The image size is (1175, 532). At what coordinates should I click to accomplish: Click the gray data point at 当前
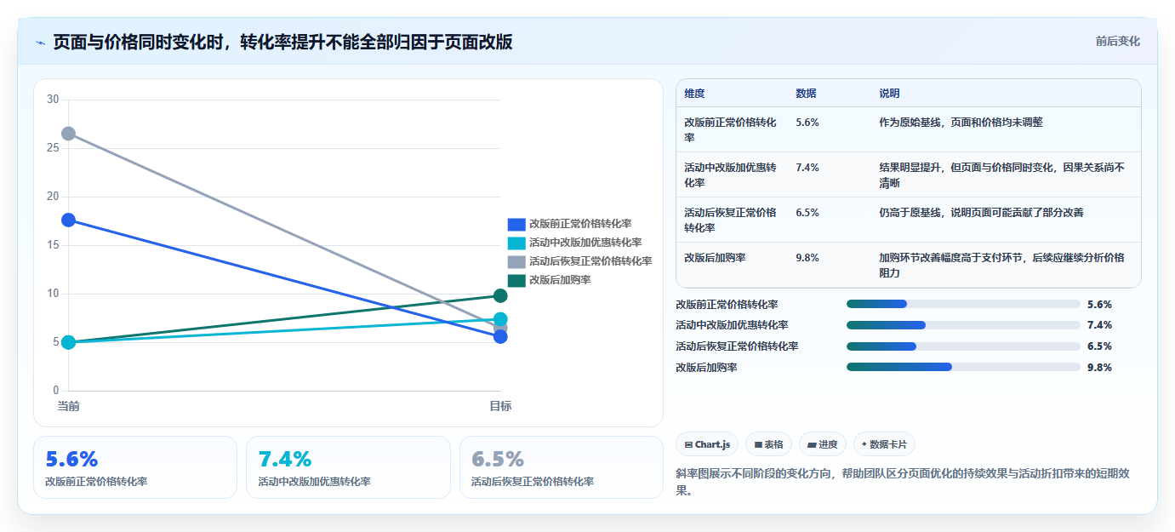[x=68, y=134]
